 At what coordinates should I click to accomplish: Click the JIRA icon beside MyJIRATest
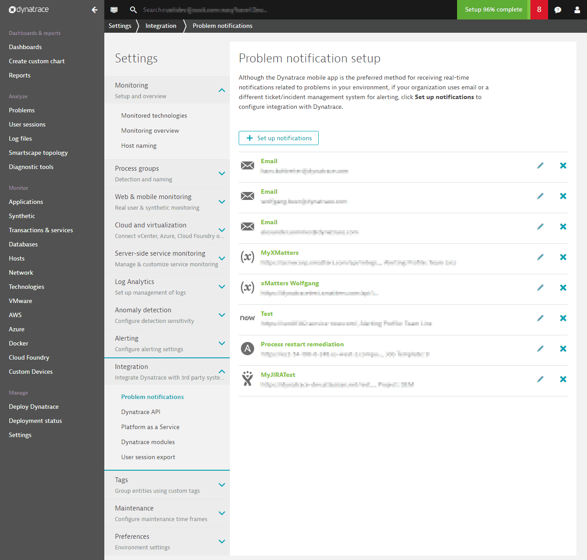248,379
